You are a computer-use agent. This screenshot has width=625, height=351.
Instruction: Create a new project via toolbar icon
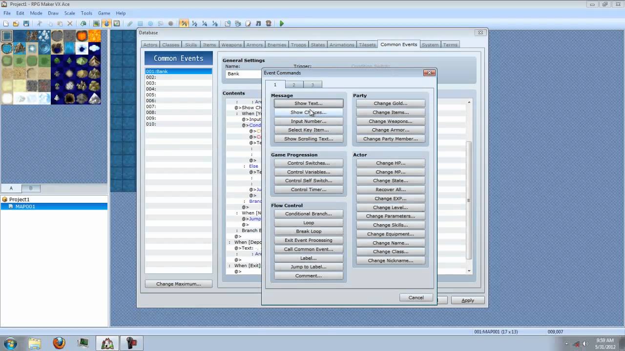pos(6,23)
